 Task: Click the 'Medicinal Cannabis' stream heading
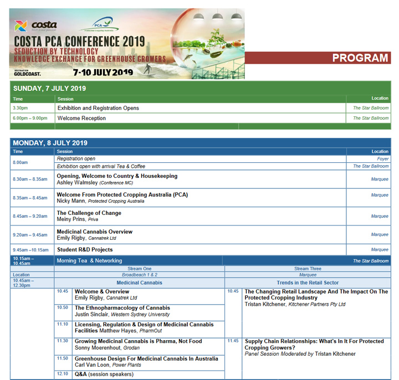click(140, 283)
